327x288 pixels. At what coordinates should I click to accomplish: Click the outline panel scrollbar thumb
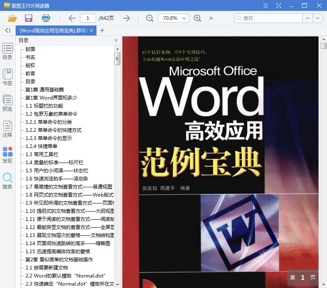pos(117,59)
